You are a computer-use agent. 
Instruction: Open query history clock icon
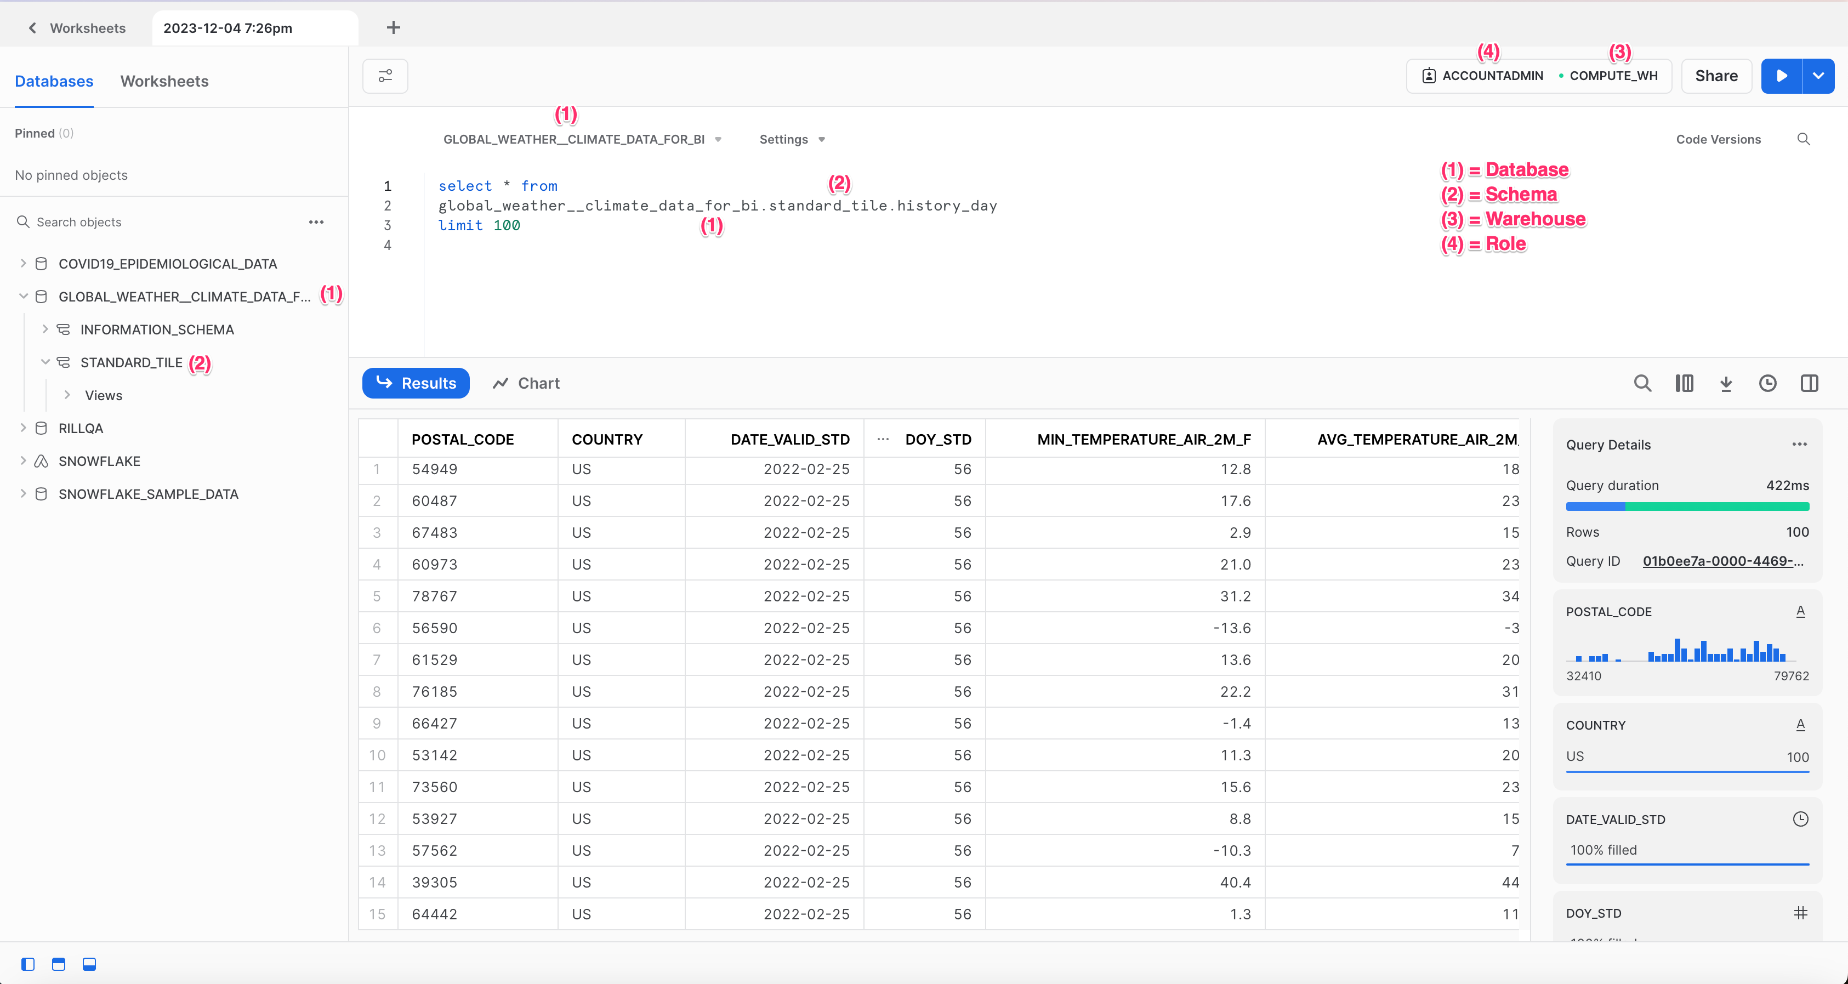(x=1767, y=384)
